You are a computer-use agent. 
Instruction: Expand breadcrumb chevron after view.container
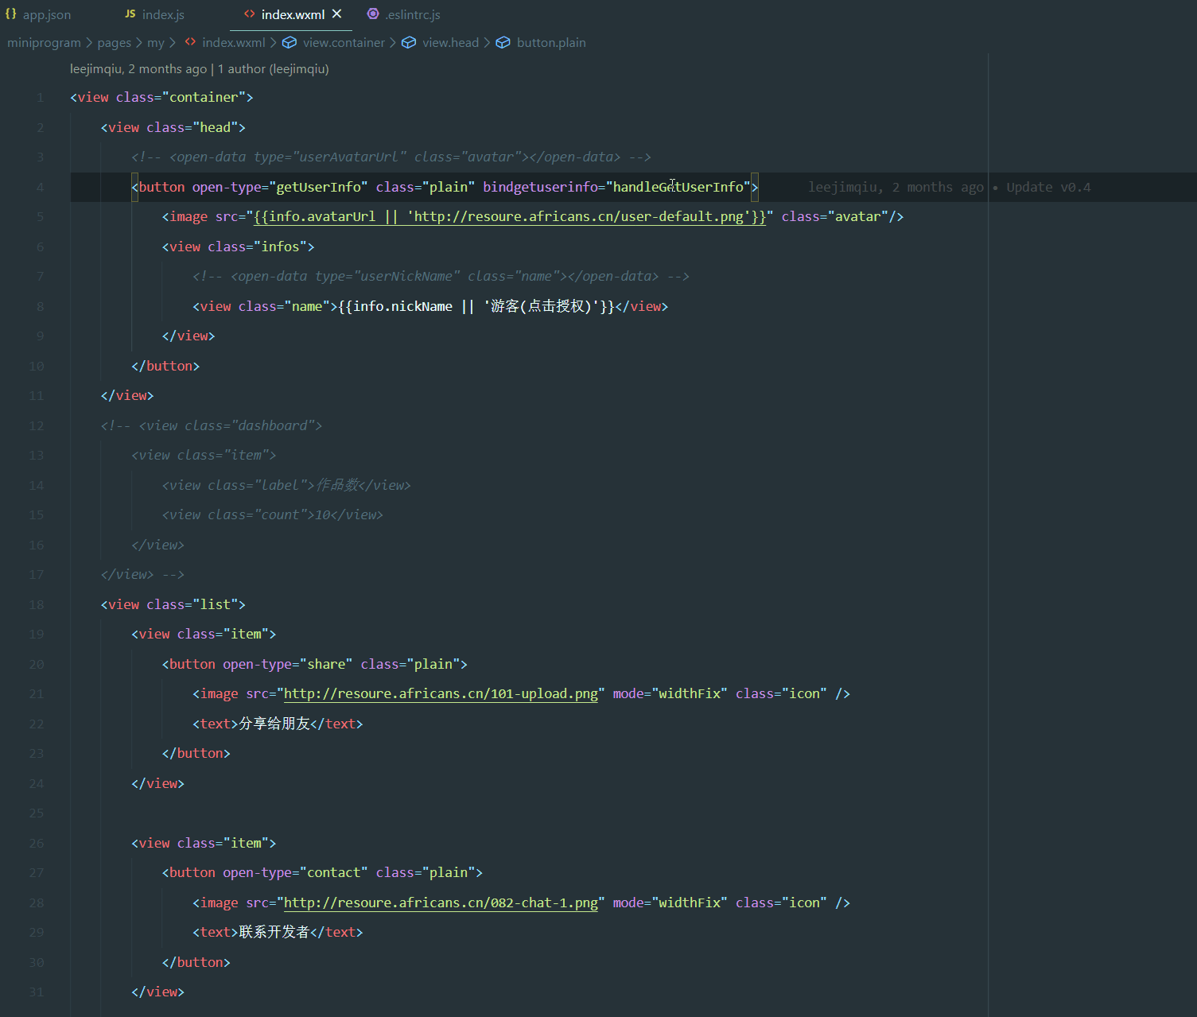[x=393, y=42]
